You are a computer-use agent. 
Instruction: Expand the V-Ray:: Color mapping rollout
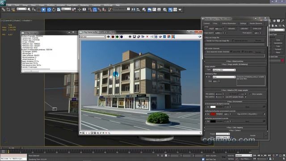[235, 127]
